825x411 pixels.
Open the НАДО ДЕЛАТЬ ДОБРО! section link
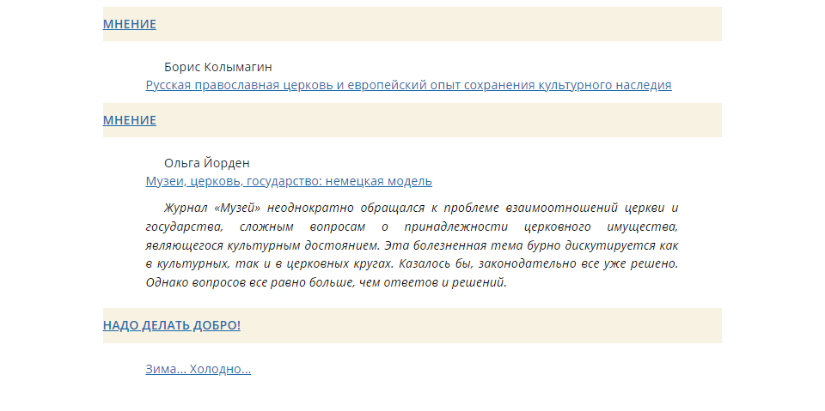(x=172, y=325)
